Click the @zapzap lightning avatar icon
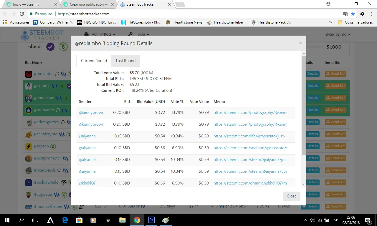 [x=29, y=146]
